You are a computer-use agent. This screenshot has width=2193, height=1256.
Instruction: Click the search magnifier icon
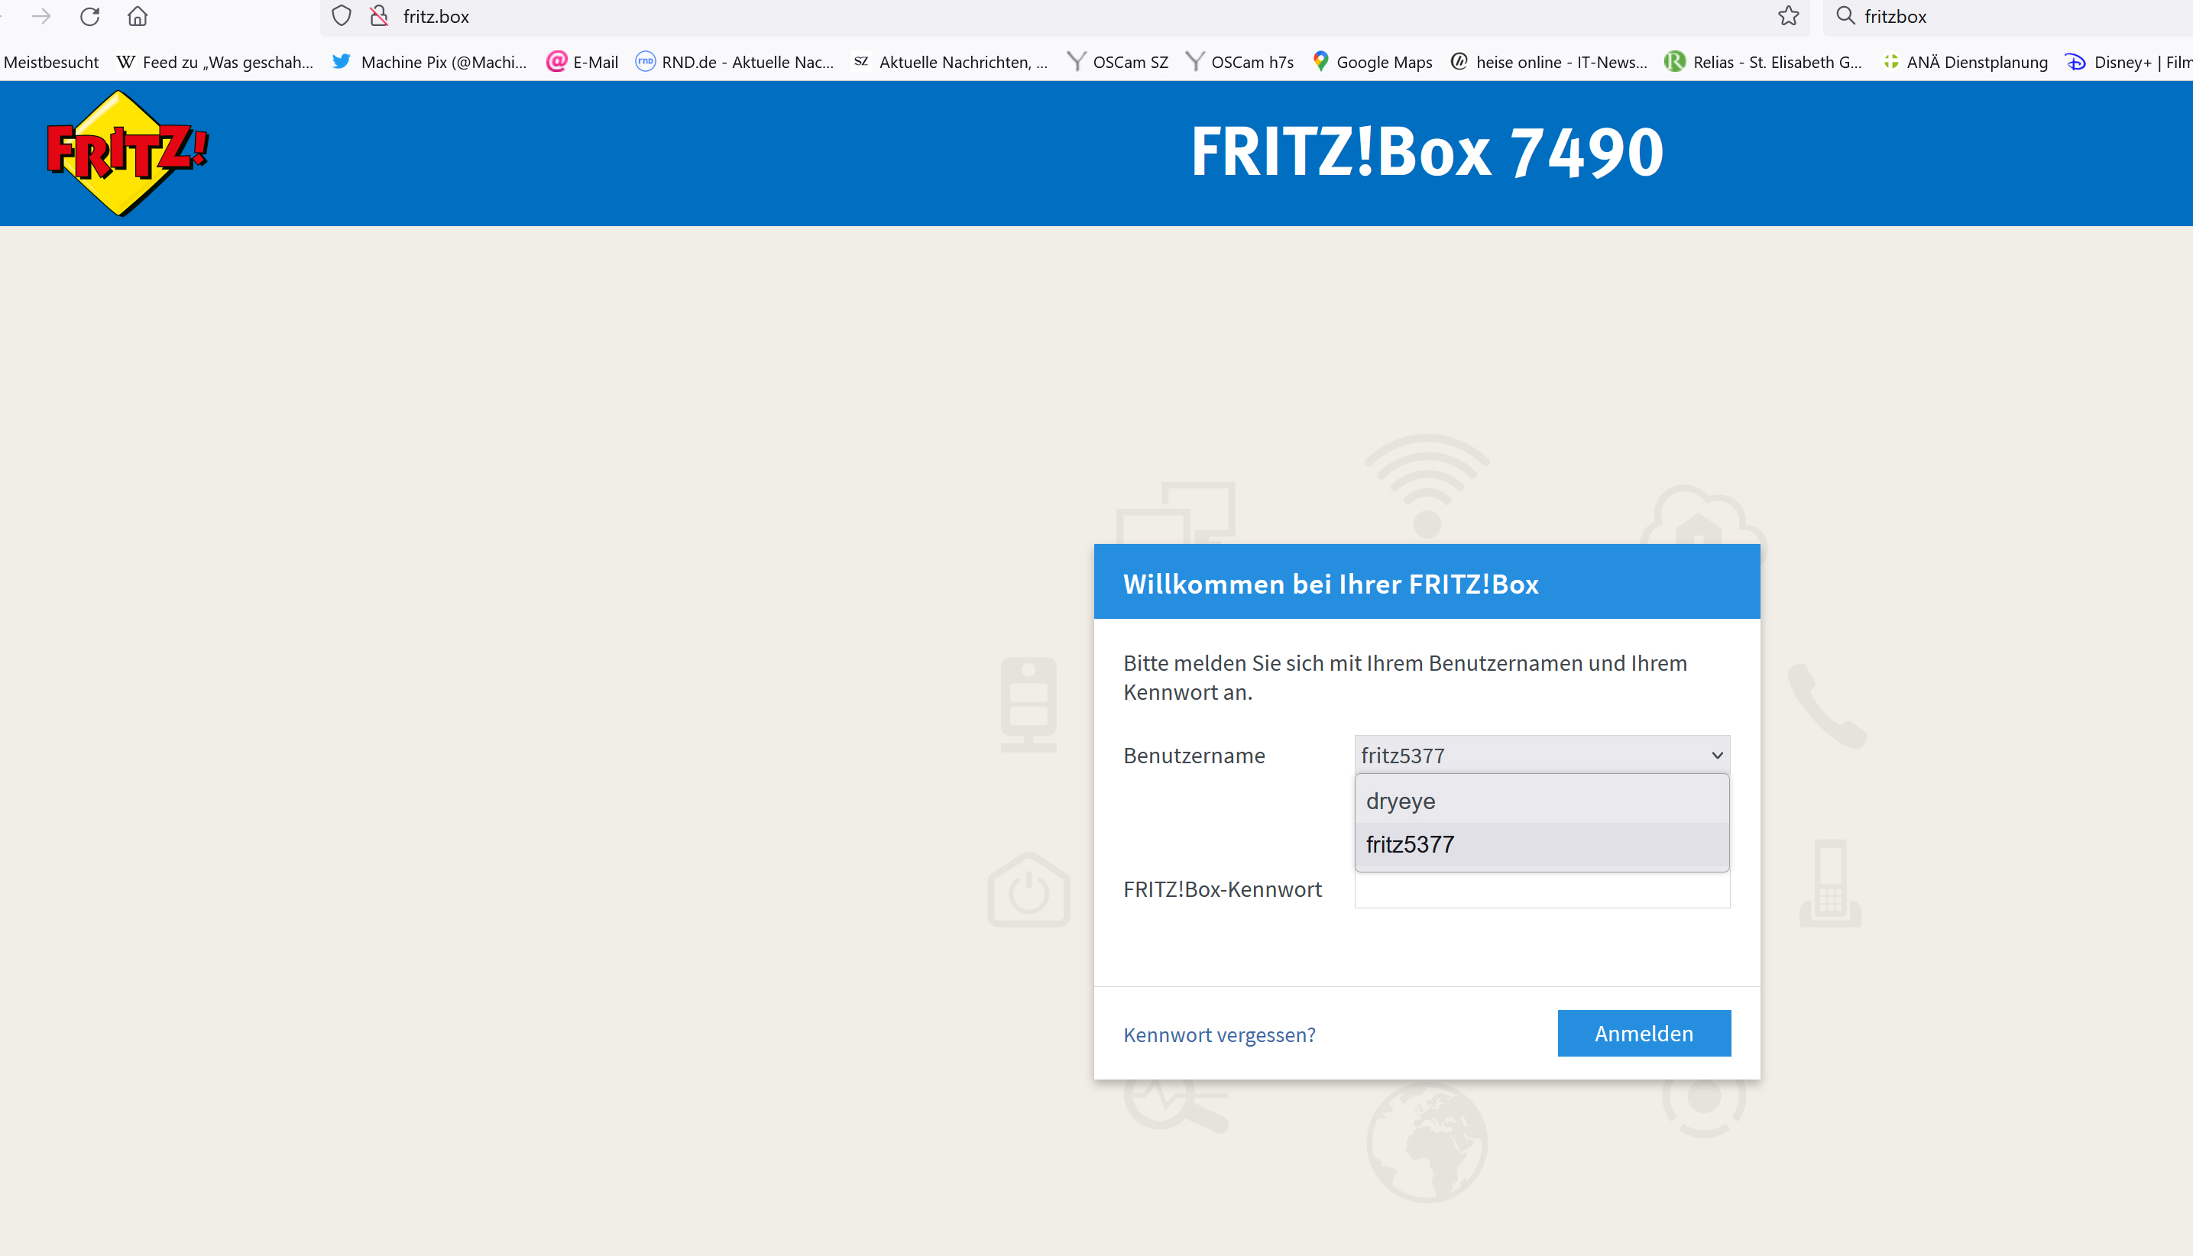coord(1845,16)
